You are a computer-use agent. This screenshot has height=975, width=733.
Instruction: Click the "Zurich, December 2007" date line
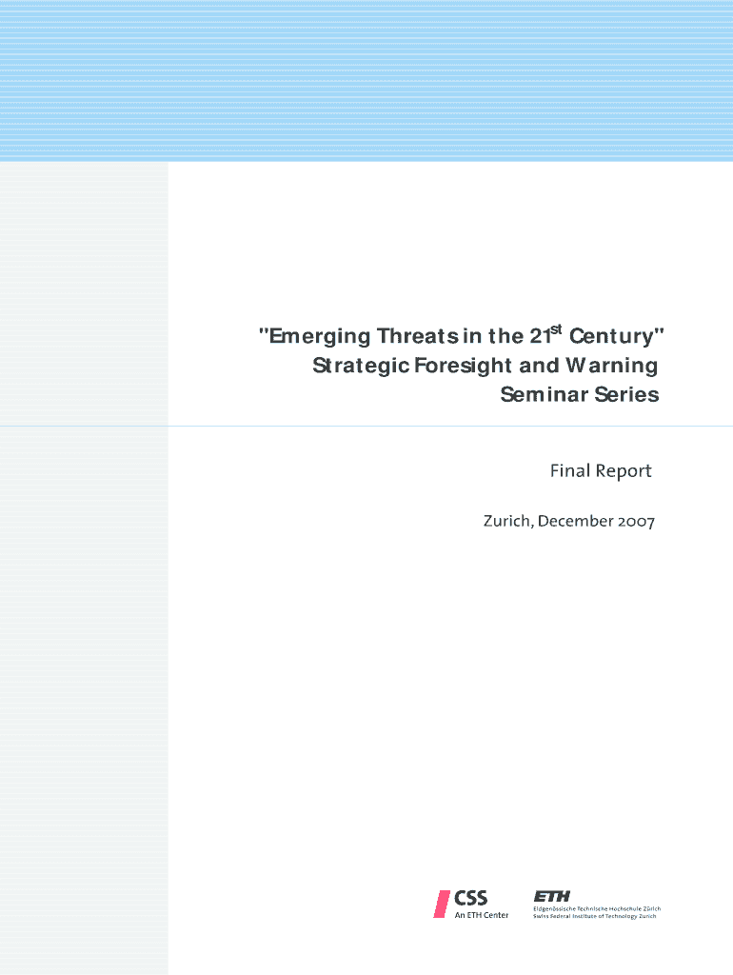pos(568,521)
